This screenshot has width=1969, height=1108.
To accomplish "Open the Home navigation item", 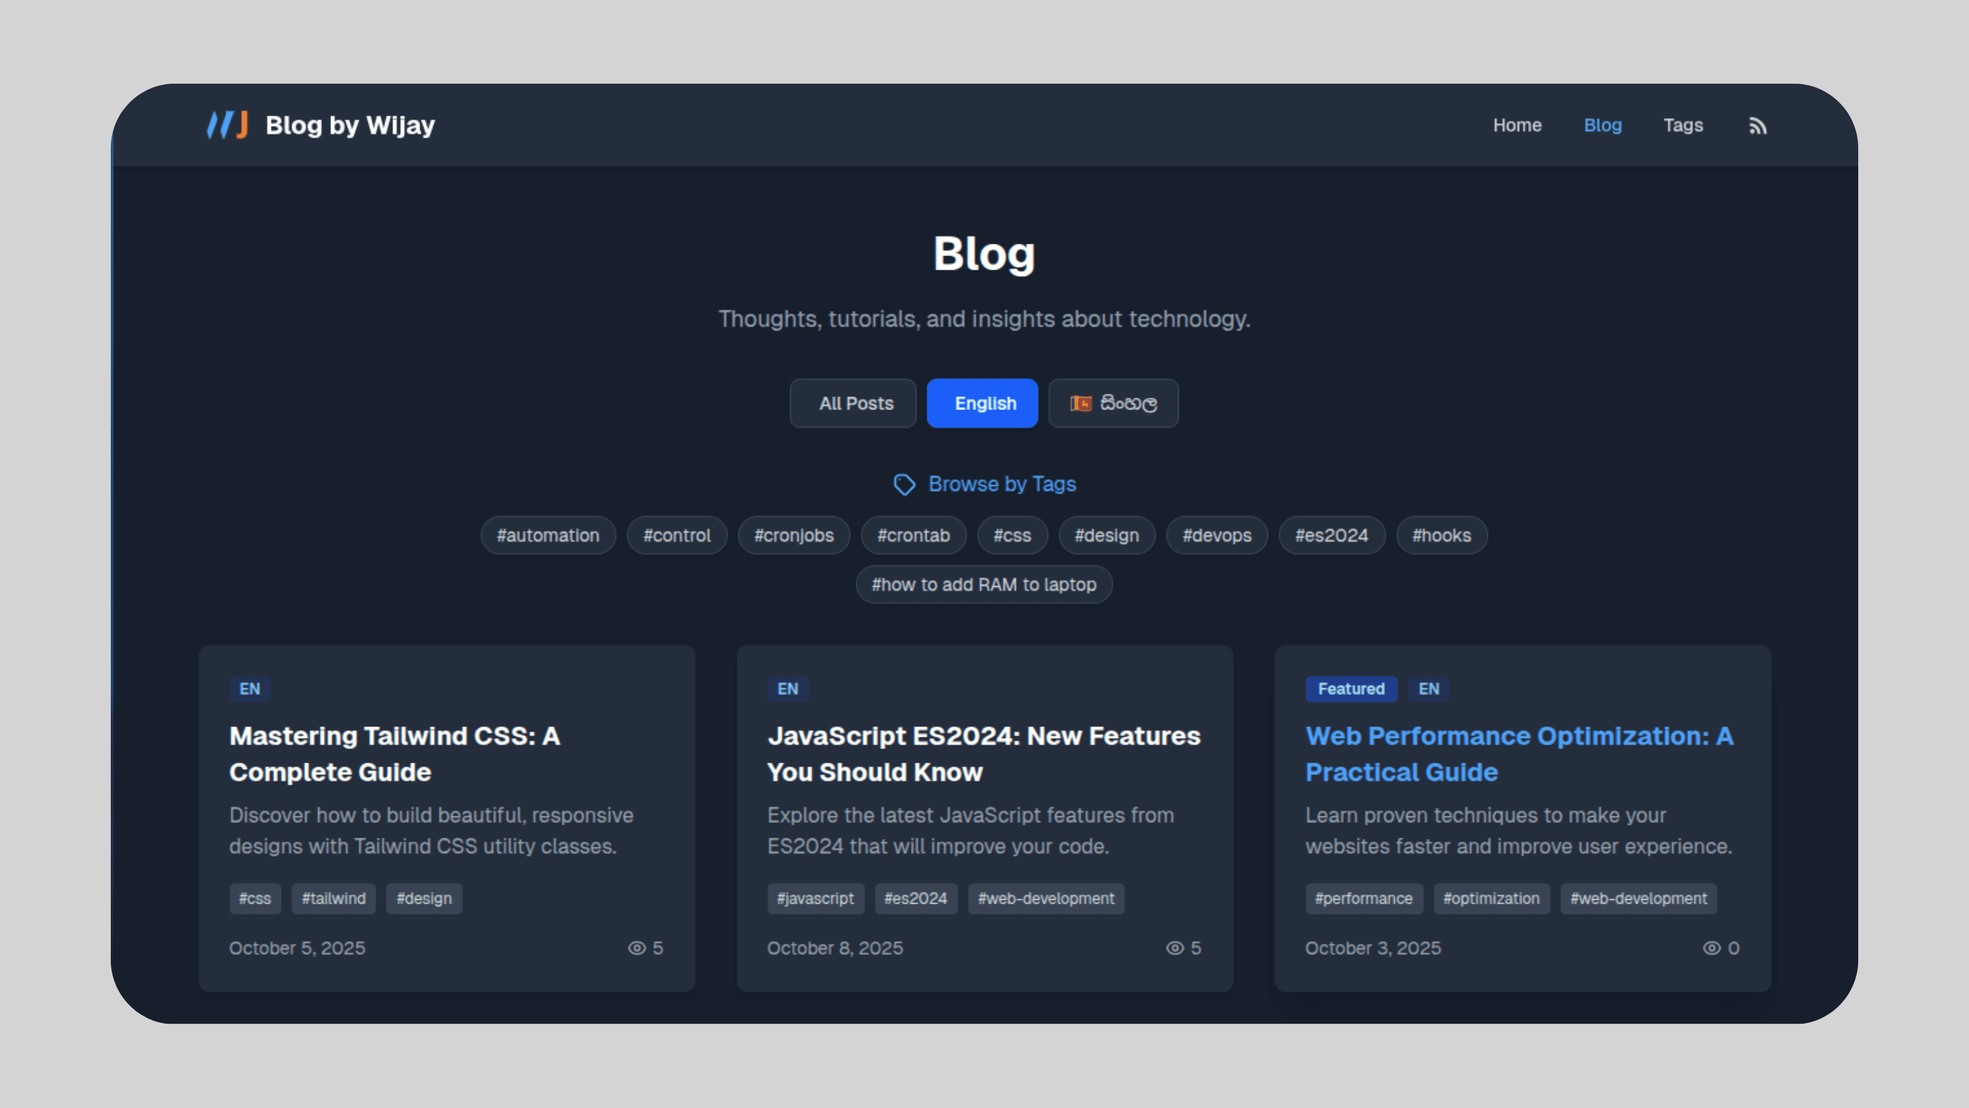I will (x=1517, y=124).
